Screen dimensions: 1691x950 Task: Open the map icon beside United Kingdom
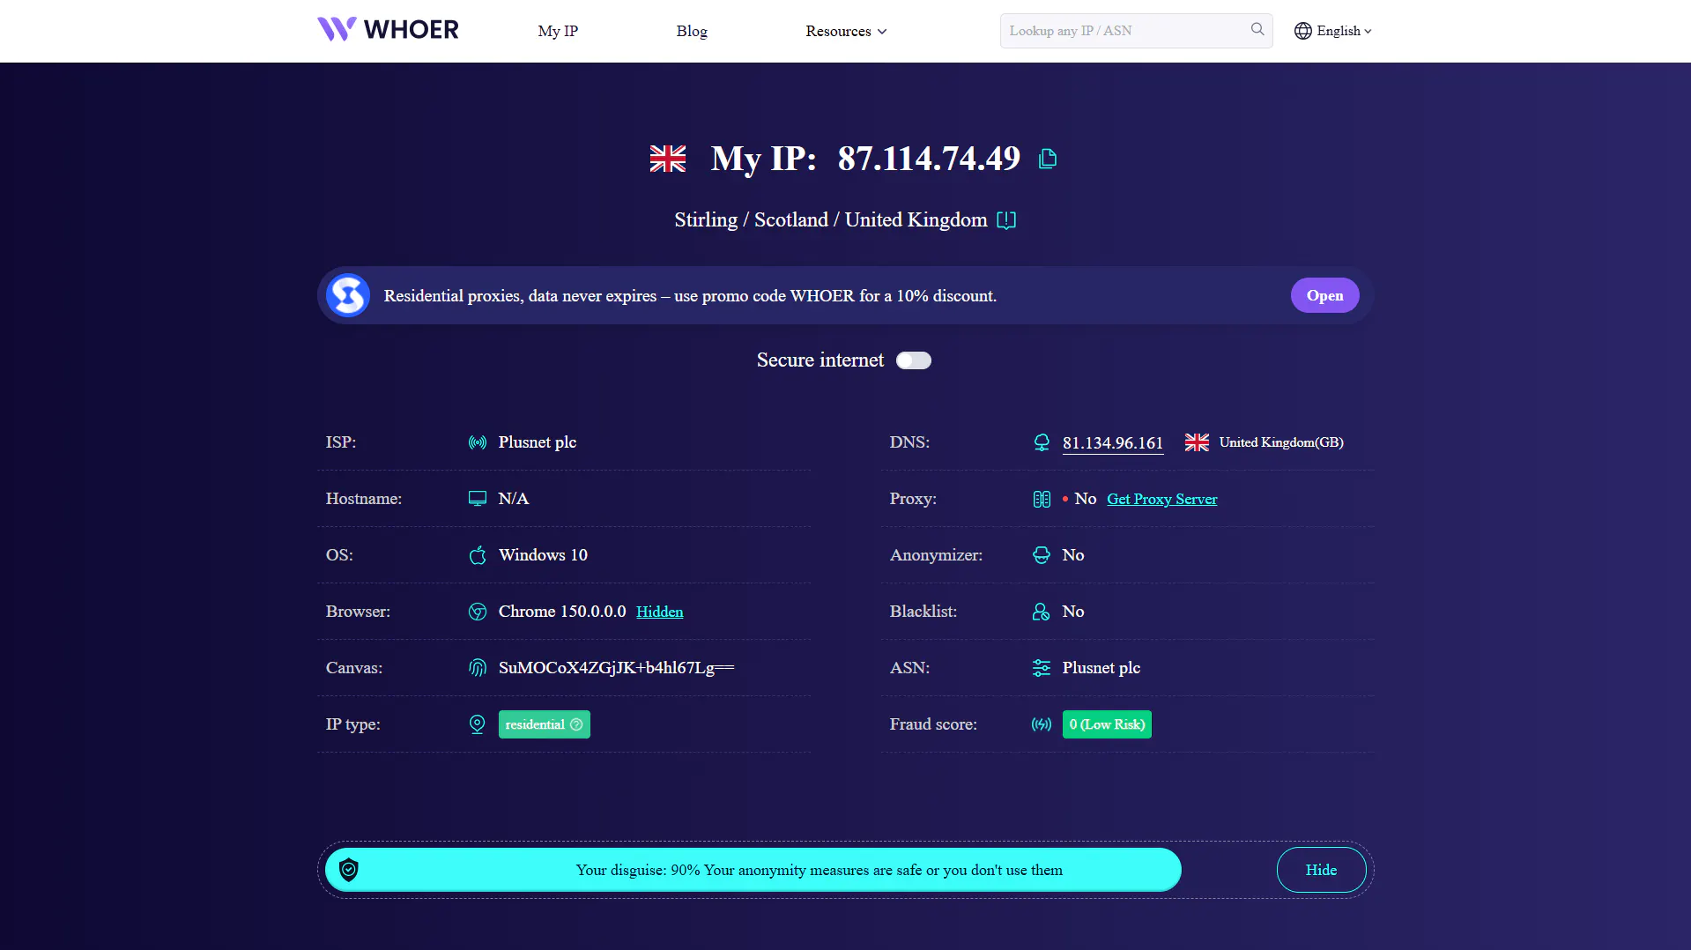(1006, 220)
